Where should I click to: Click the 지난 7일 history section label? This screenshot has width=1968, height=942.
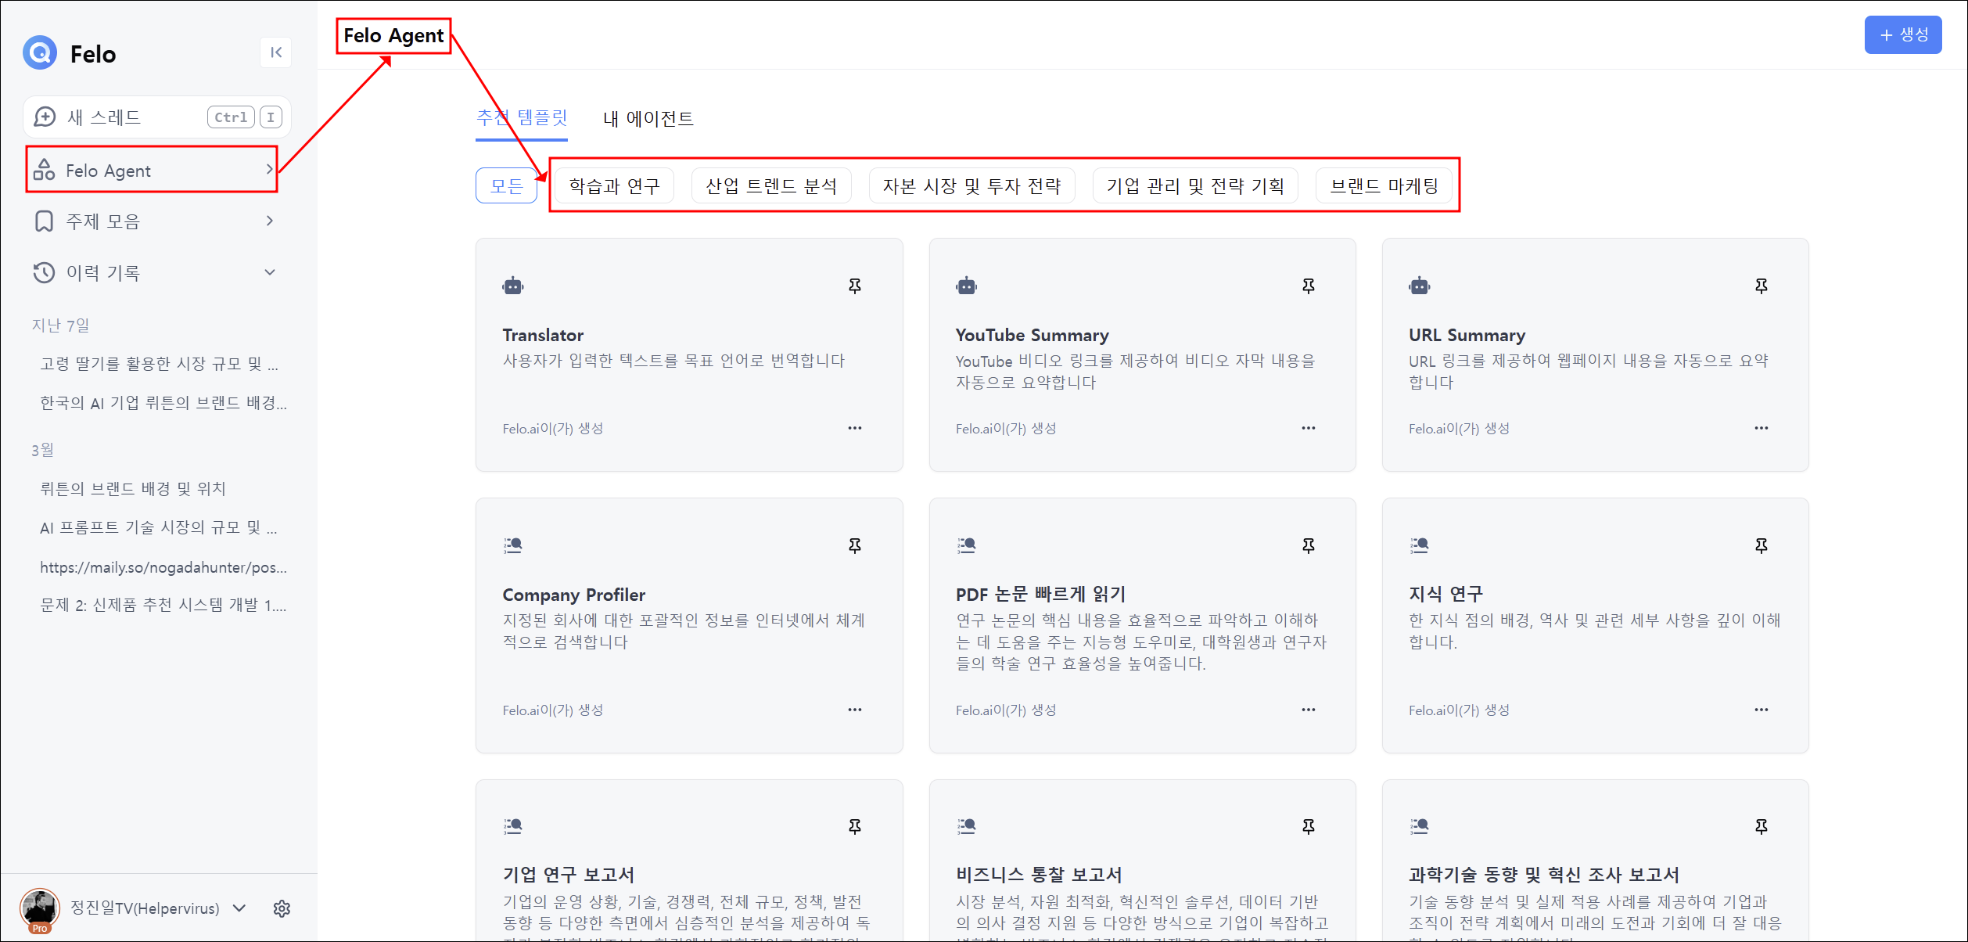click(60, 325)
